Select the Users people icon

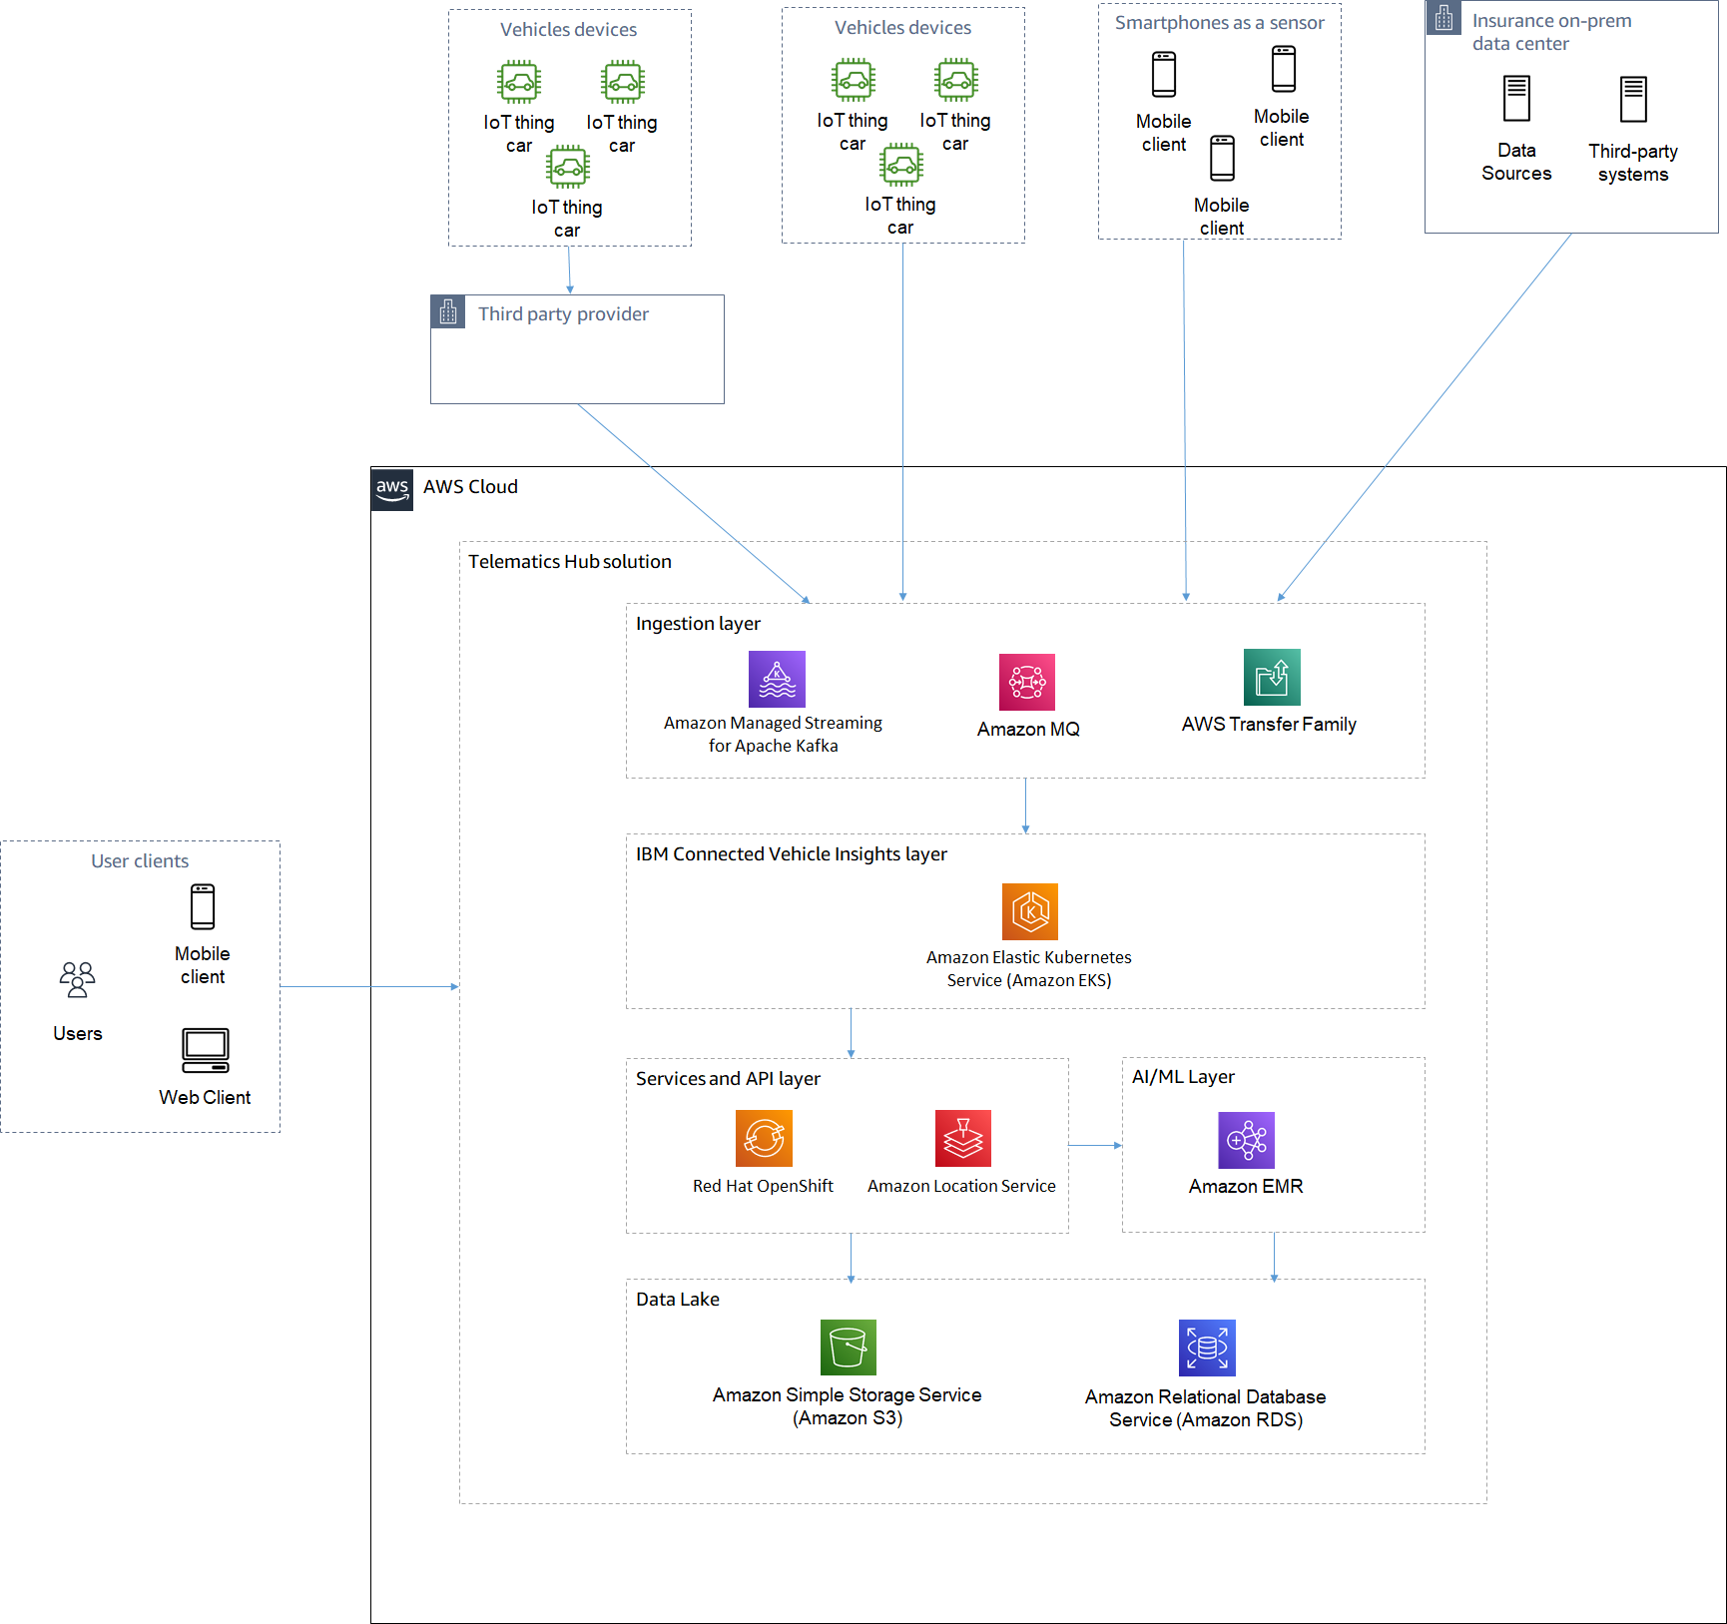click(77, 979)
